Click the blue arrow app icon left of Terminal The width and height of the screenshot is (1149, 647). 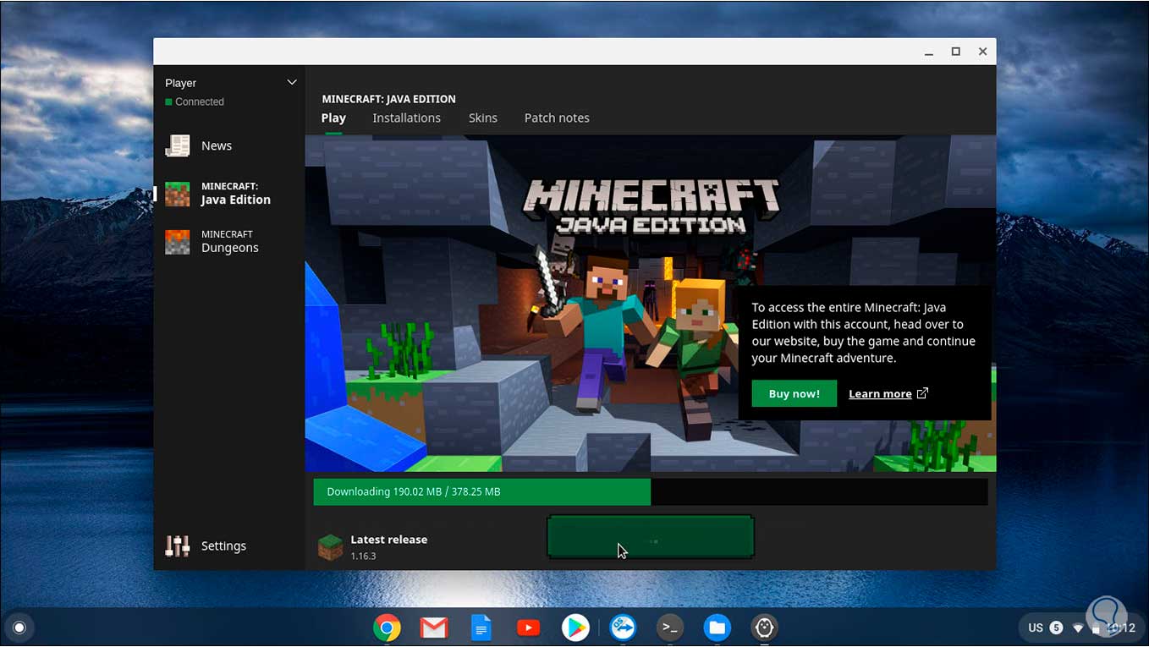coord(623,628)
